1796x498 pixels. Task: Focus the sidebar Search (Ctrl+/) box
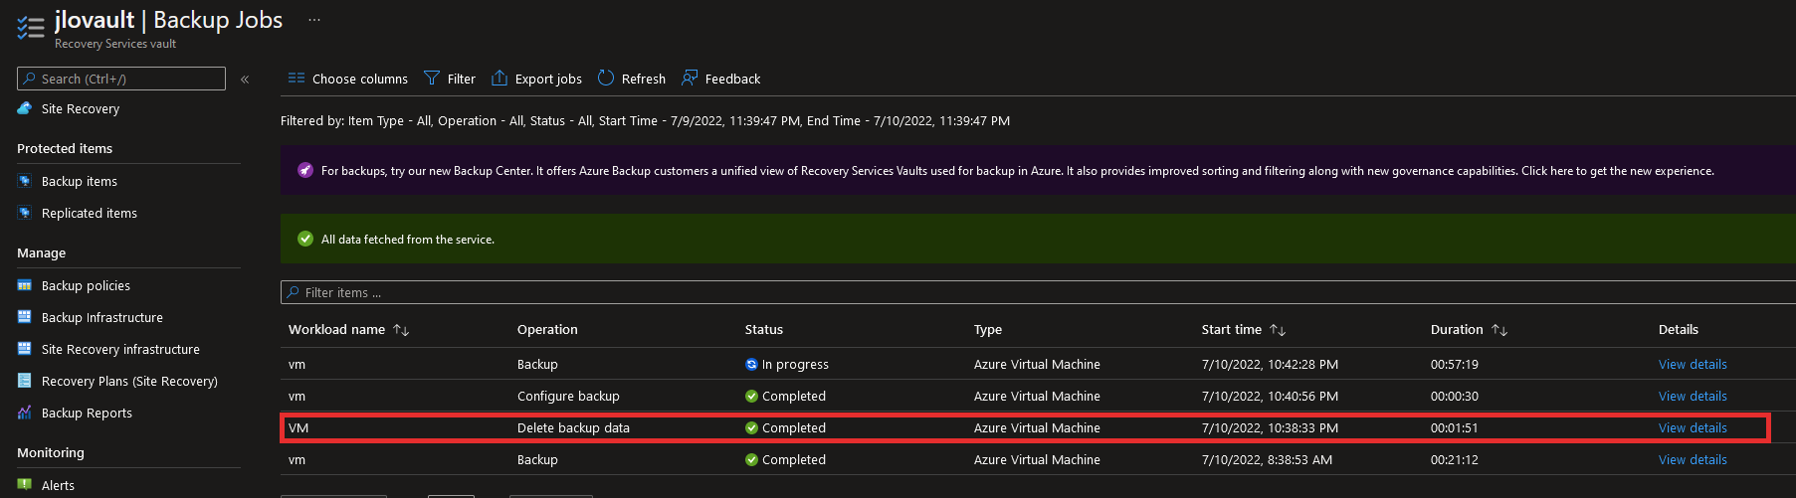click(121, 79)
